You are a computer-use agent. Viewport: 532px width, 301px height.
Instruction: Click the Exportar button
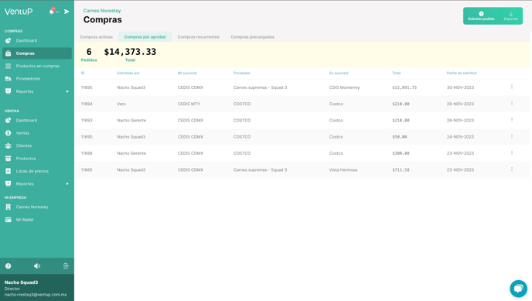pyautogui.click(x=510, y=16)
